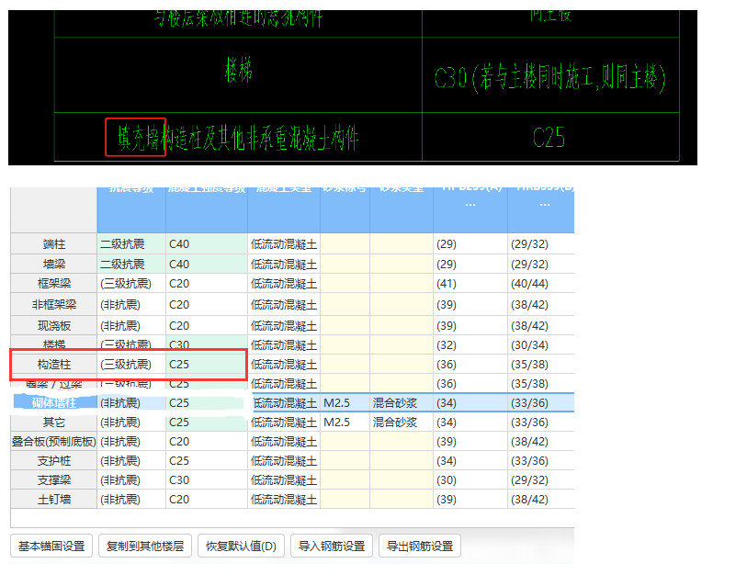Select the 非框架梁 row header
Viewport: 747px width, 575px height.
point(54,304)
